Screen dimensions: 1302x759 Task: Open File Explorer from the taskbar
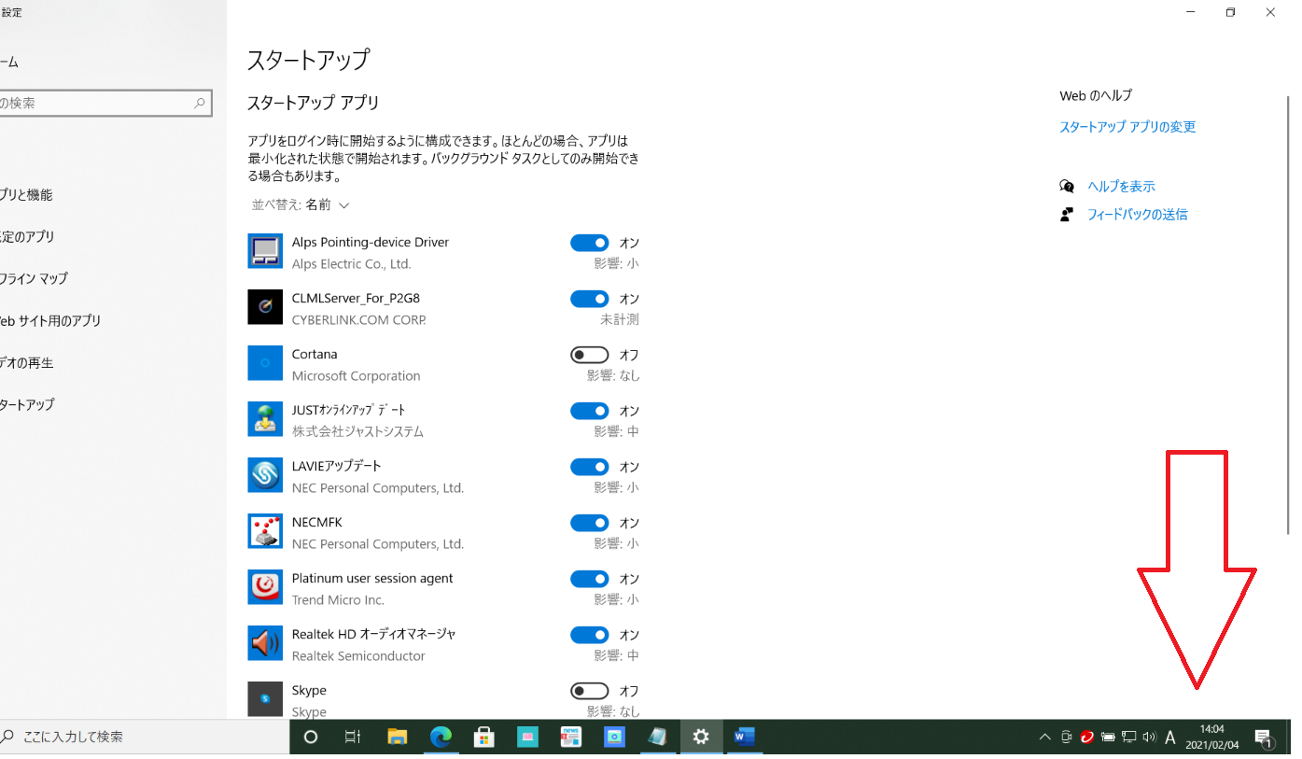tap(398, 738)
